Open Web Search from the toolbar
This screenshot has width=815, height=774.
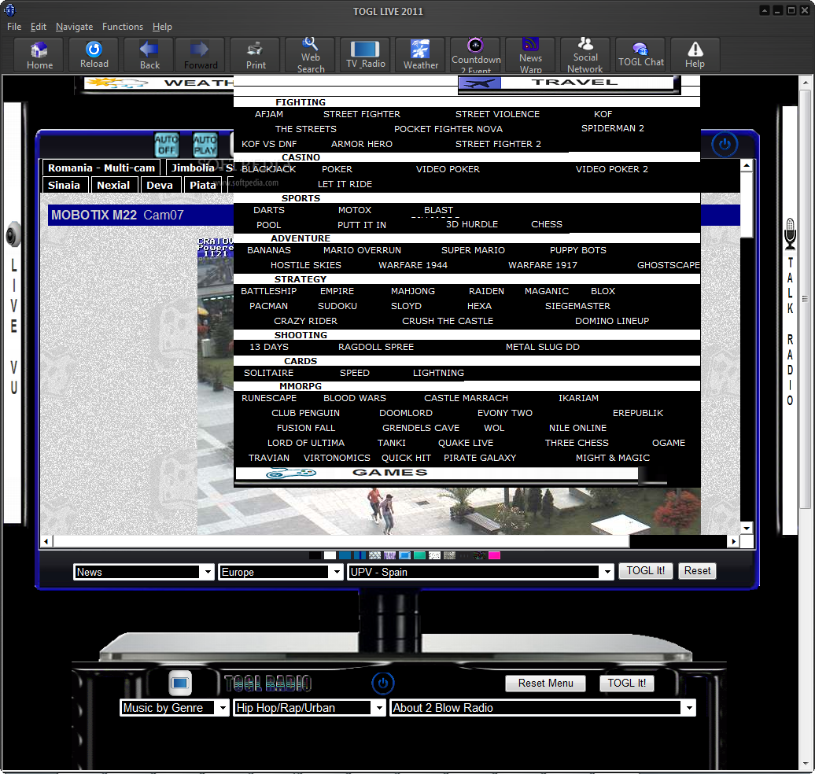click(x=311, y=55)
